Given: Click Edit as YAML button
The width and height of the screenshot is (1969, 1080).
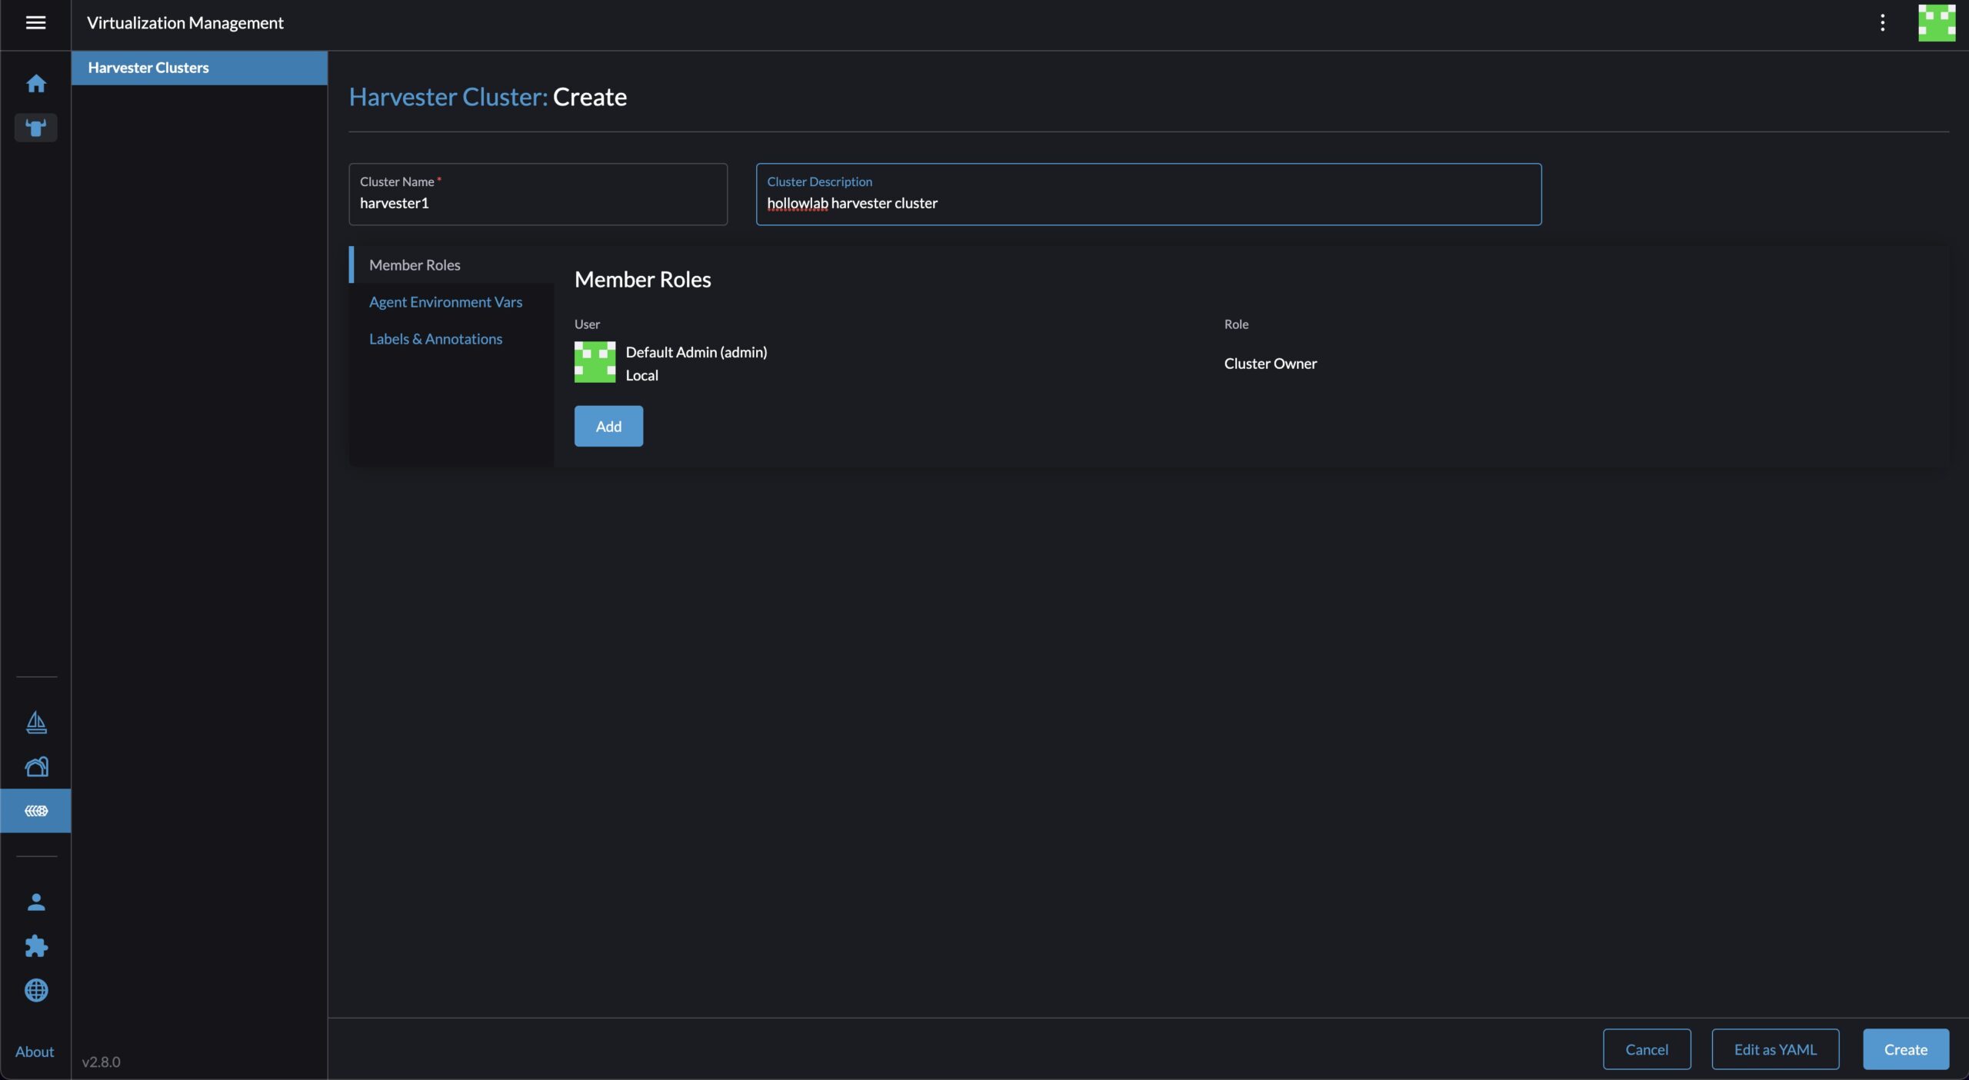Looking at the screenshot, I should [x=1774, y=1049].
